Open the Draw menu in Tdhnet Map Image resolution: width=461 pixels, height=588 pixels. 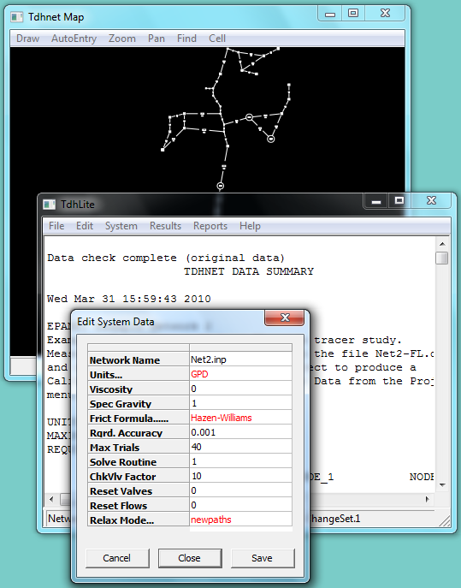click(27, 39)
